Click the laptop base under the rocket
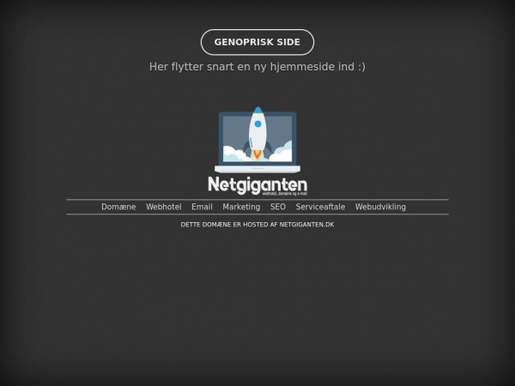Viewport: 515px width, 386px height. click(x=257, y=168)
